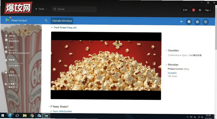The image size is (217, 119).
Task: Select the star icon beside 3.00
Action: [6, 72]
